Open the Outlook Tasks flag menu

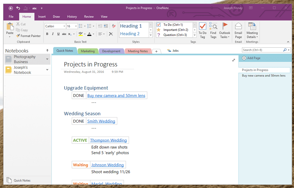225,30
